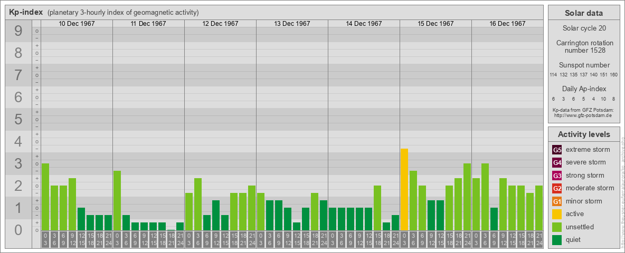Click the 9-12 hour bar on 10 Dec
Screen dimensions: 625x253
(x=72, y=204)
